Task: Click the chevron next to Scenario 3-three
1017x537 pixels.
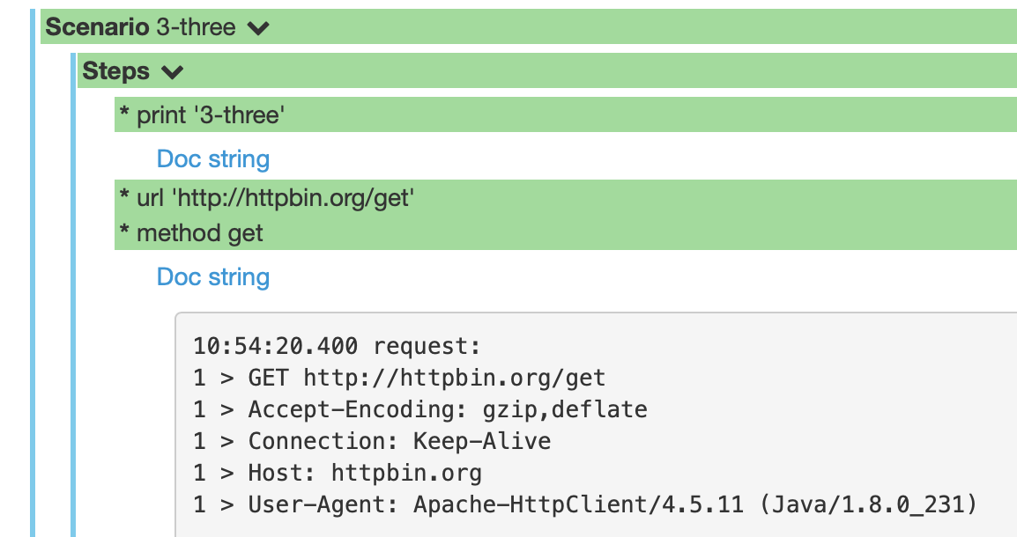Action: click(x=256, y=26)
